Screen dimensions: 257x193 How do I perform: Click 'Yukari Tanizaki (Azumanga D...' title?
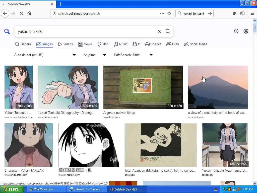pyautogui.click(x=225, y=171)
